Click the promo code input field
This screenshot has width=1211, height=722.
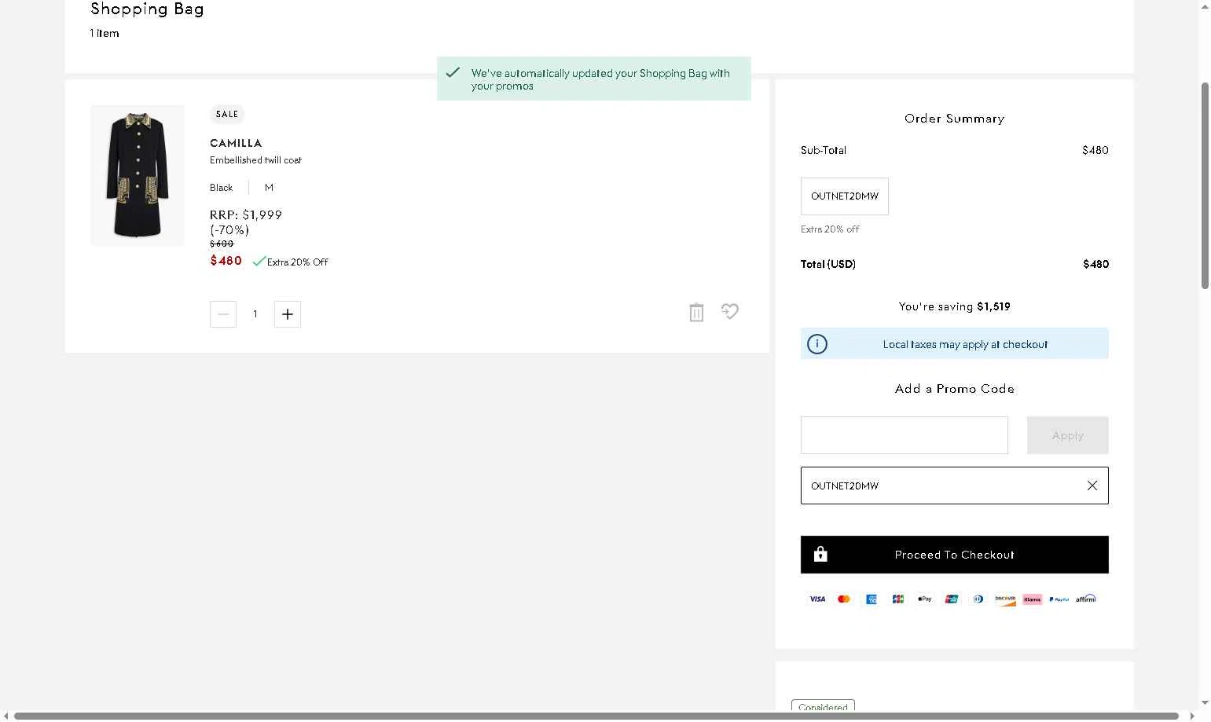click(x=905, y=435)
